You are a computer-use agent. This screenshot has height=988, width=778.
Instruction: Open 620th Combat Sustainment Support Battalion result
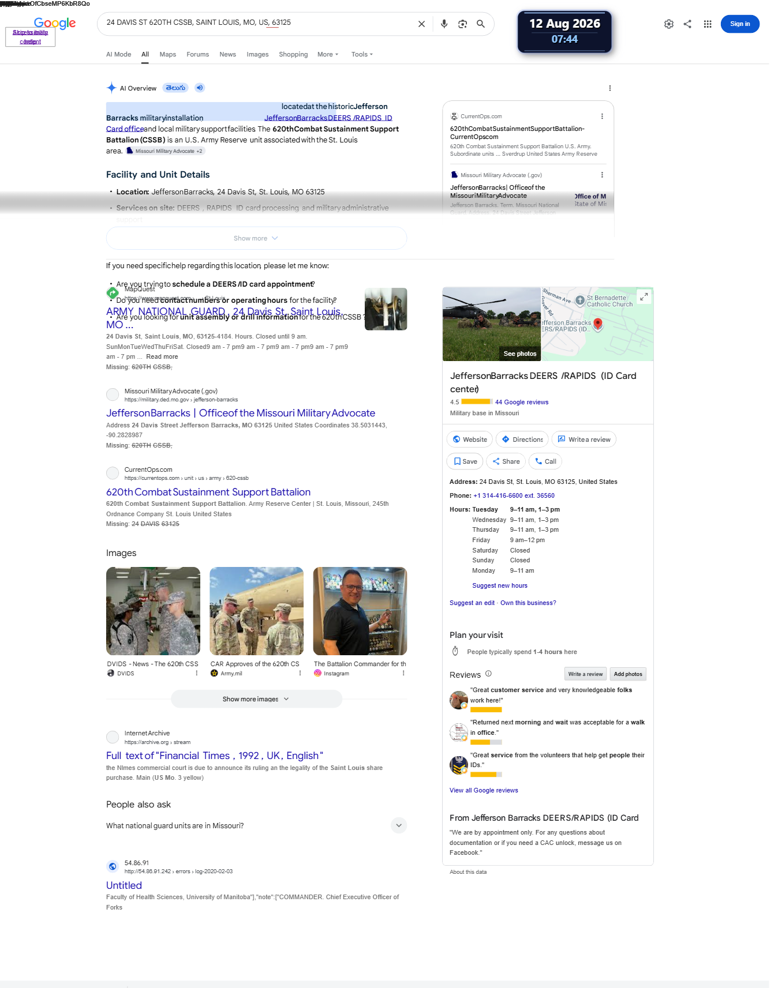[208, 492]
